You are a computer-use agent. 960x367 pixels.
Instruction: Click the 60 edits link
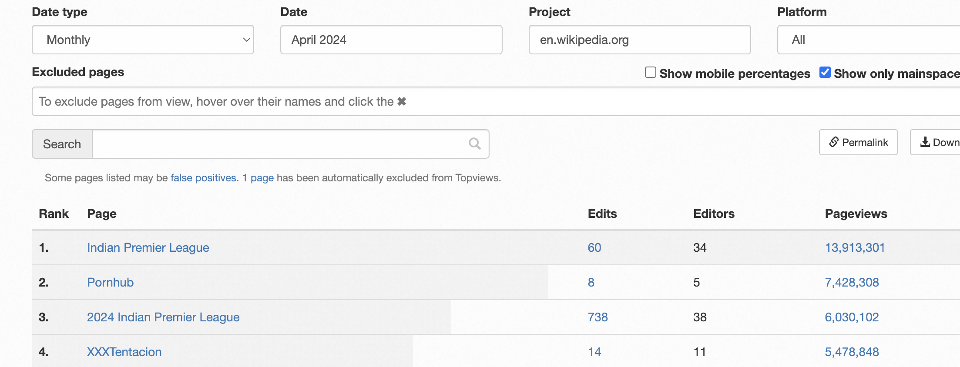point(594,247)
